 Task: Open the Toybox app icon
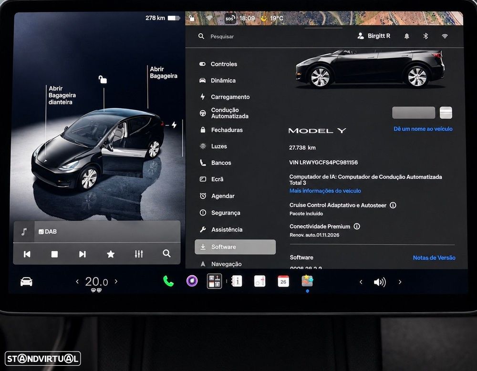(307, 281)
